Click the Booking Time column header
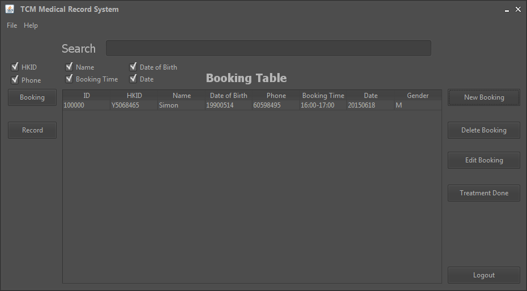Screen dimensions: 527x291 pos(323,96)
